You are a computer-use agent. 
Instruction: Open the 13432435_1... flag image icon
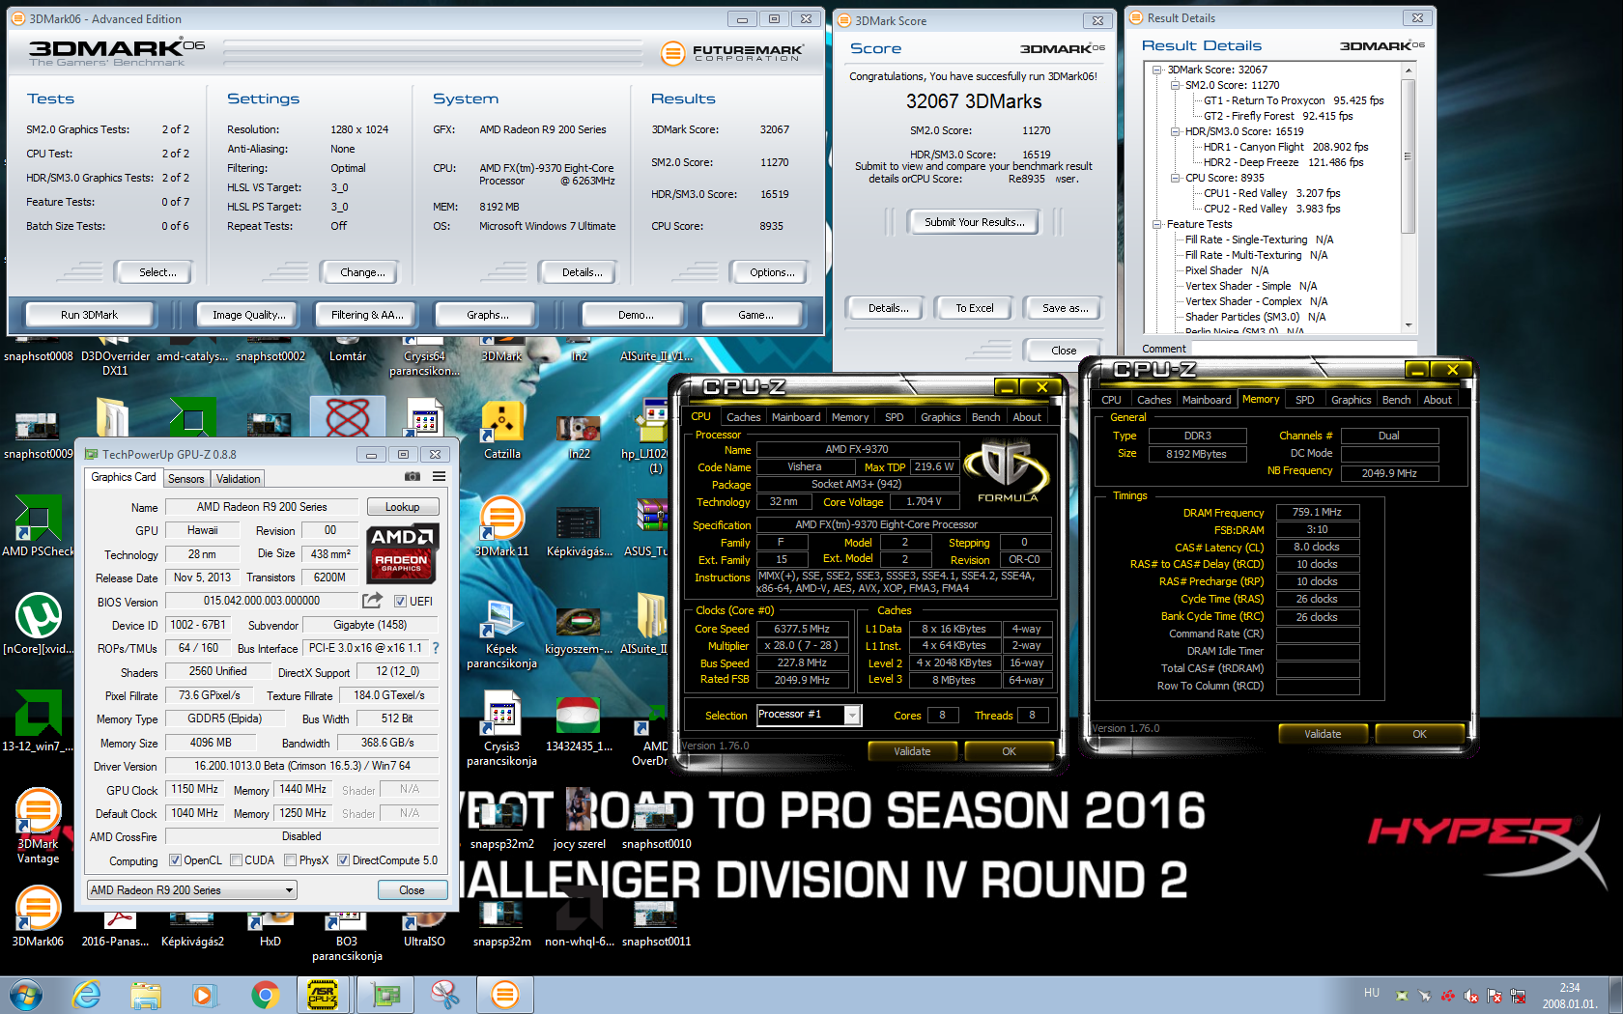[x=579, y=722]
